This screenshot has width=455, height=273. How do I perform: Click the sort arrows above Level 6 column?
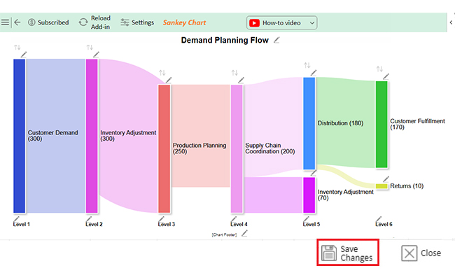click(379, 69)
